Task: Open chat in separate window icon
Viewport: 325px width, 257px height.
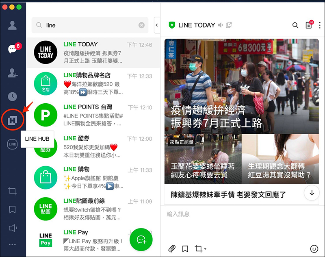Action: (229, 25)
